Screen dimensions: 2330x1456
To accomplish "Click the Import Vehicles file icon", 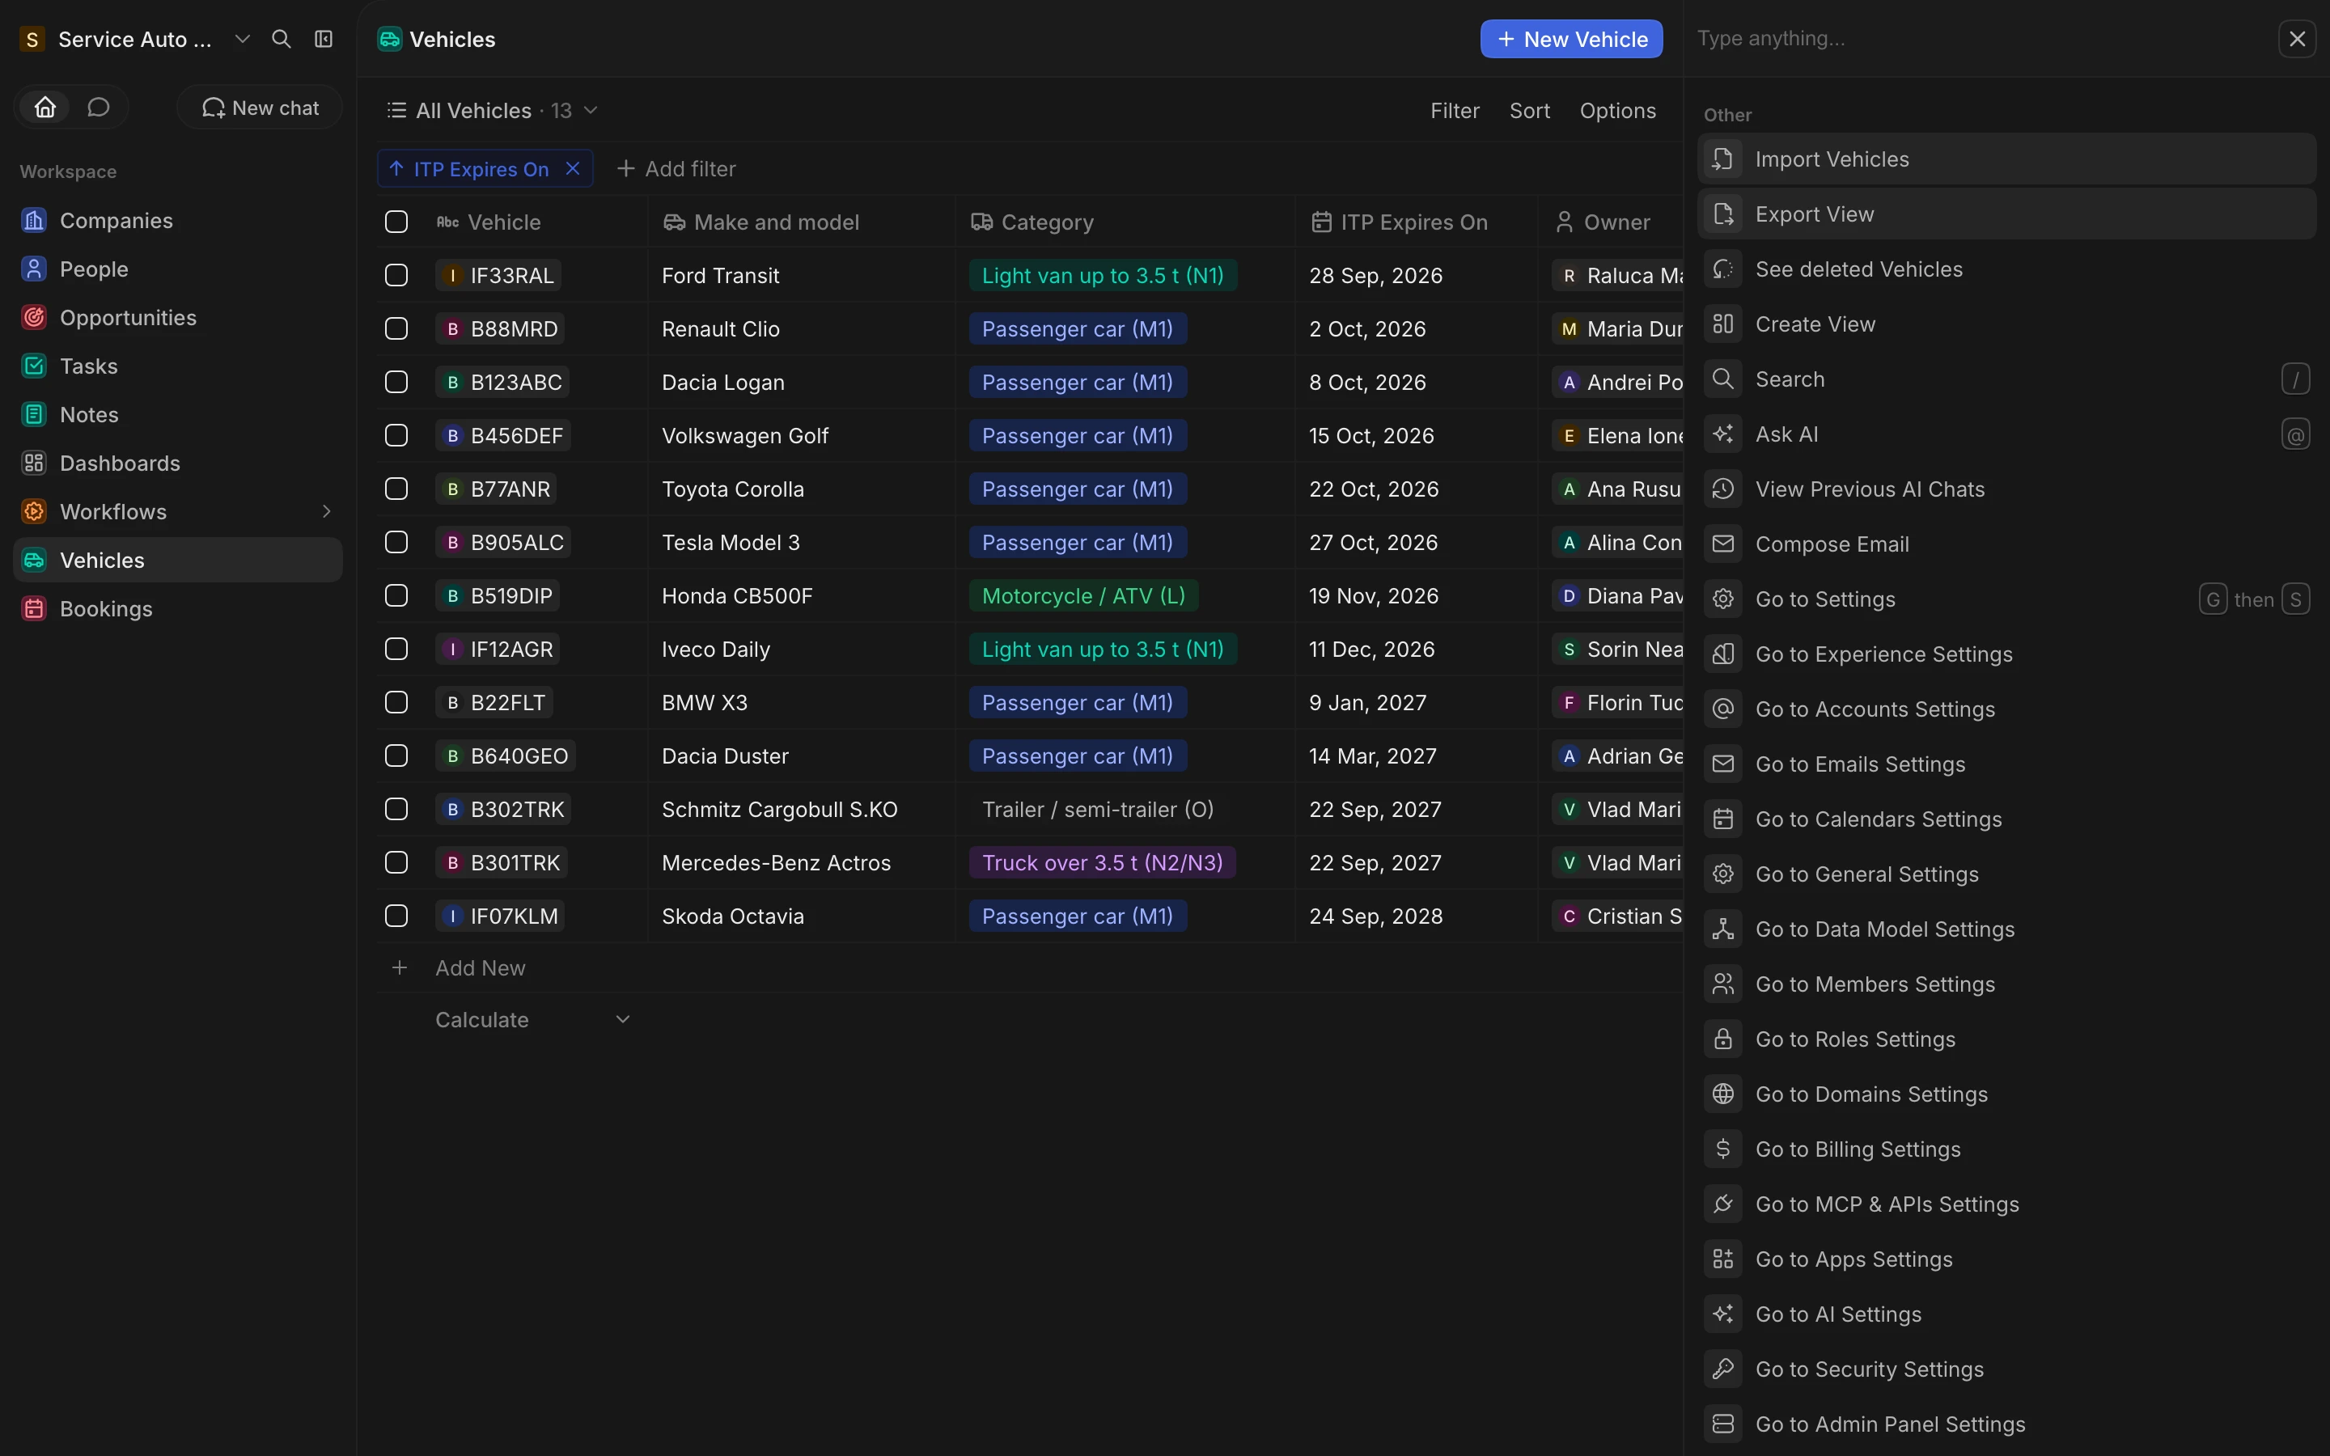I will pyautogui.click(x=1722, y=159).
